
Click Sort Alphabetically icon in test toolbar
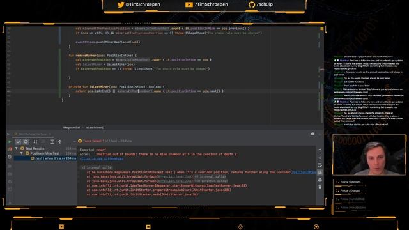35,142
